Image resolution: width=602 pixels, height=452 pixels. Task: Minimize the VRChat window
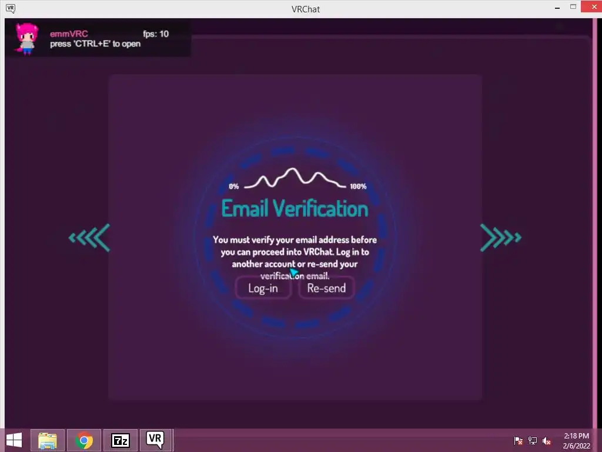pyautogui.click(x=557, y=8)
